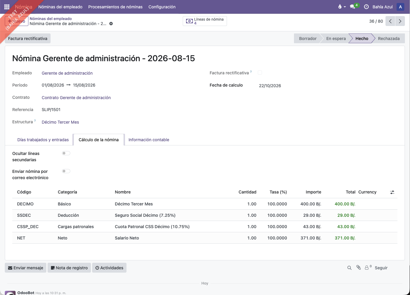Open the activities clock icon
The height and width of the screenshot is (295, 410).
(x=366, y=7)
